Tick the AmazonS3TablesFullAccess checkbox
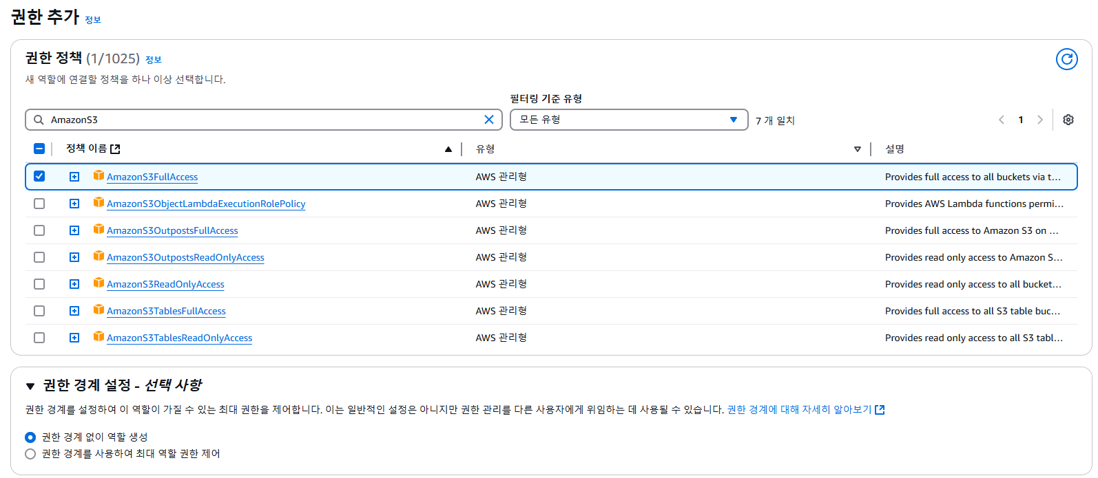Viewport: 1098px width, 478px height. tap(39, 311)
